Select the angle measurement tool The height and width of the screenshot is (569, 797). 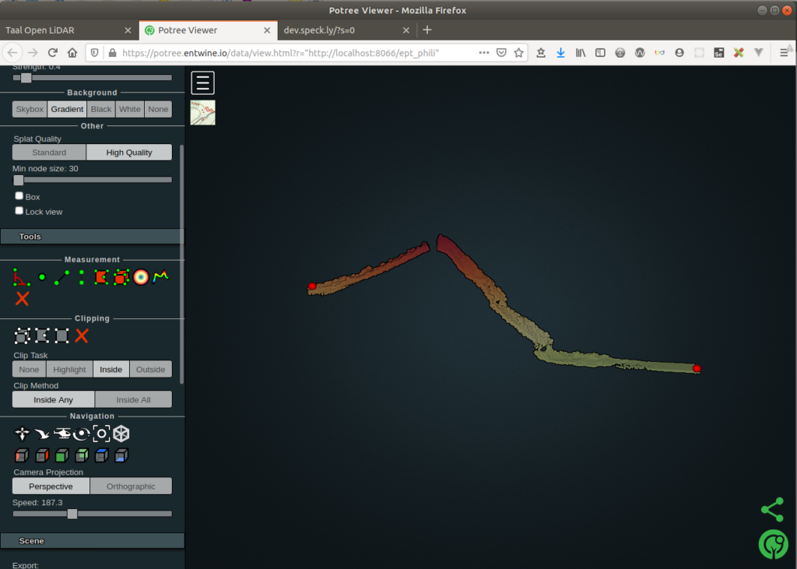[21, 277]
